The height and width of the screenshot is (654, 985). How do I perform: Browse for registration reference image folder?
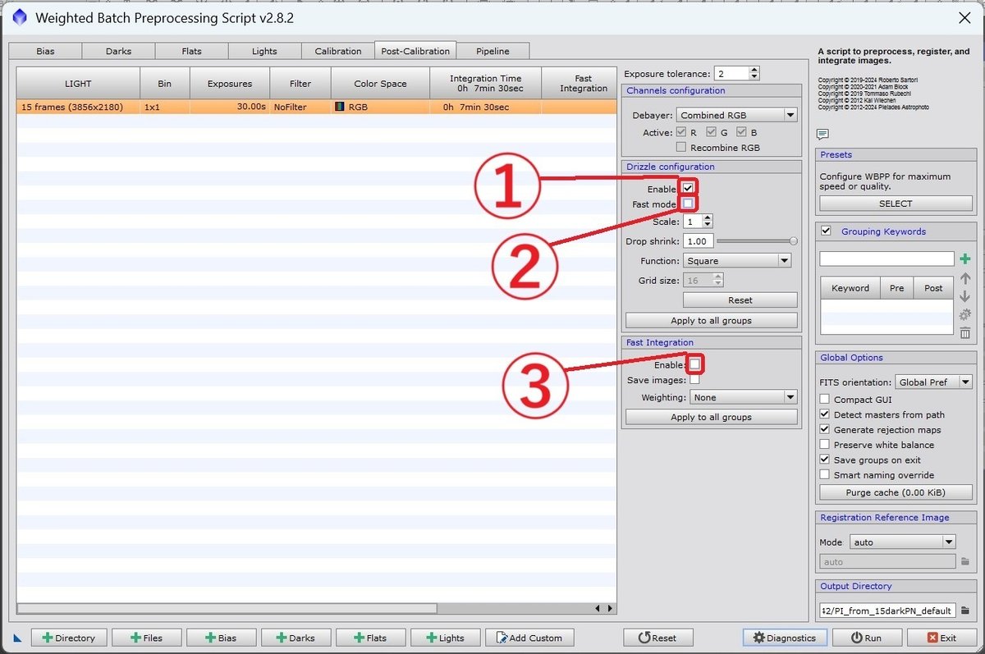[965, 562]
